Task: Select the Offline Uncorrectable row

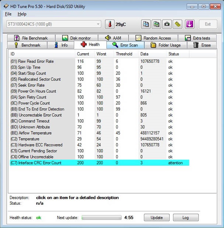Action: click(100, 157)
